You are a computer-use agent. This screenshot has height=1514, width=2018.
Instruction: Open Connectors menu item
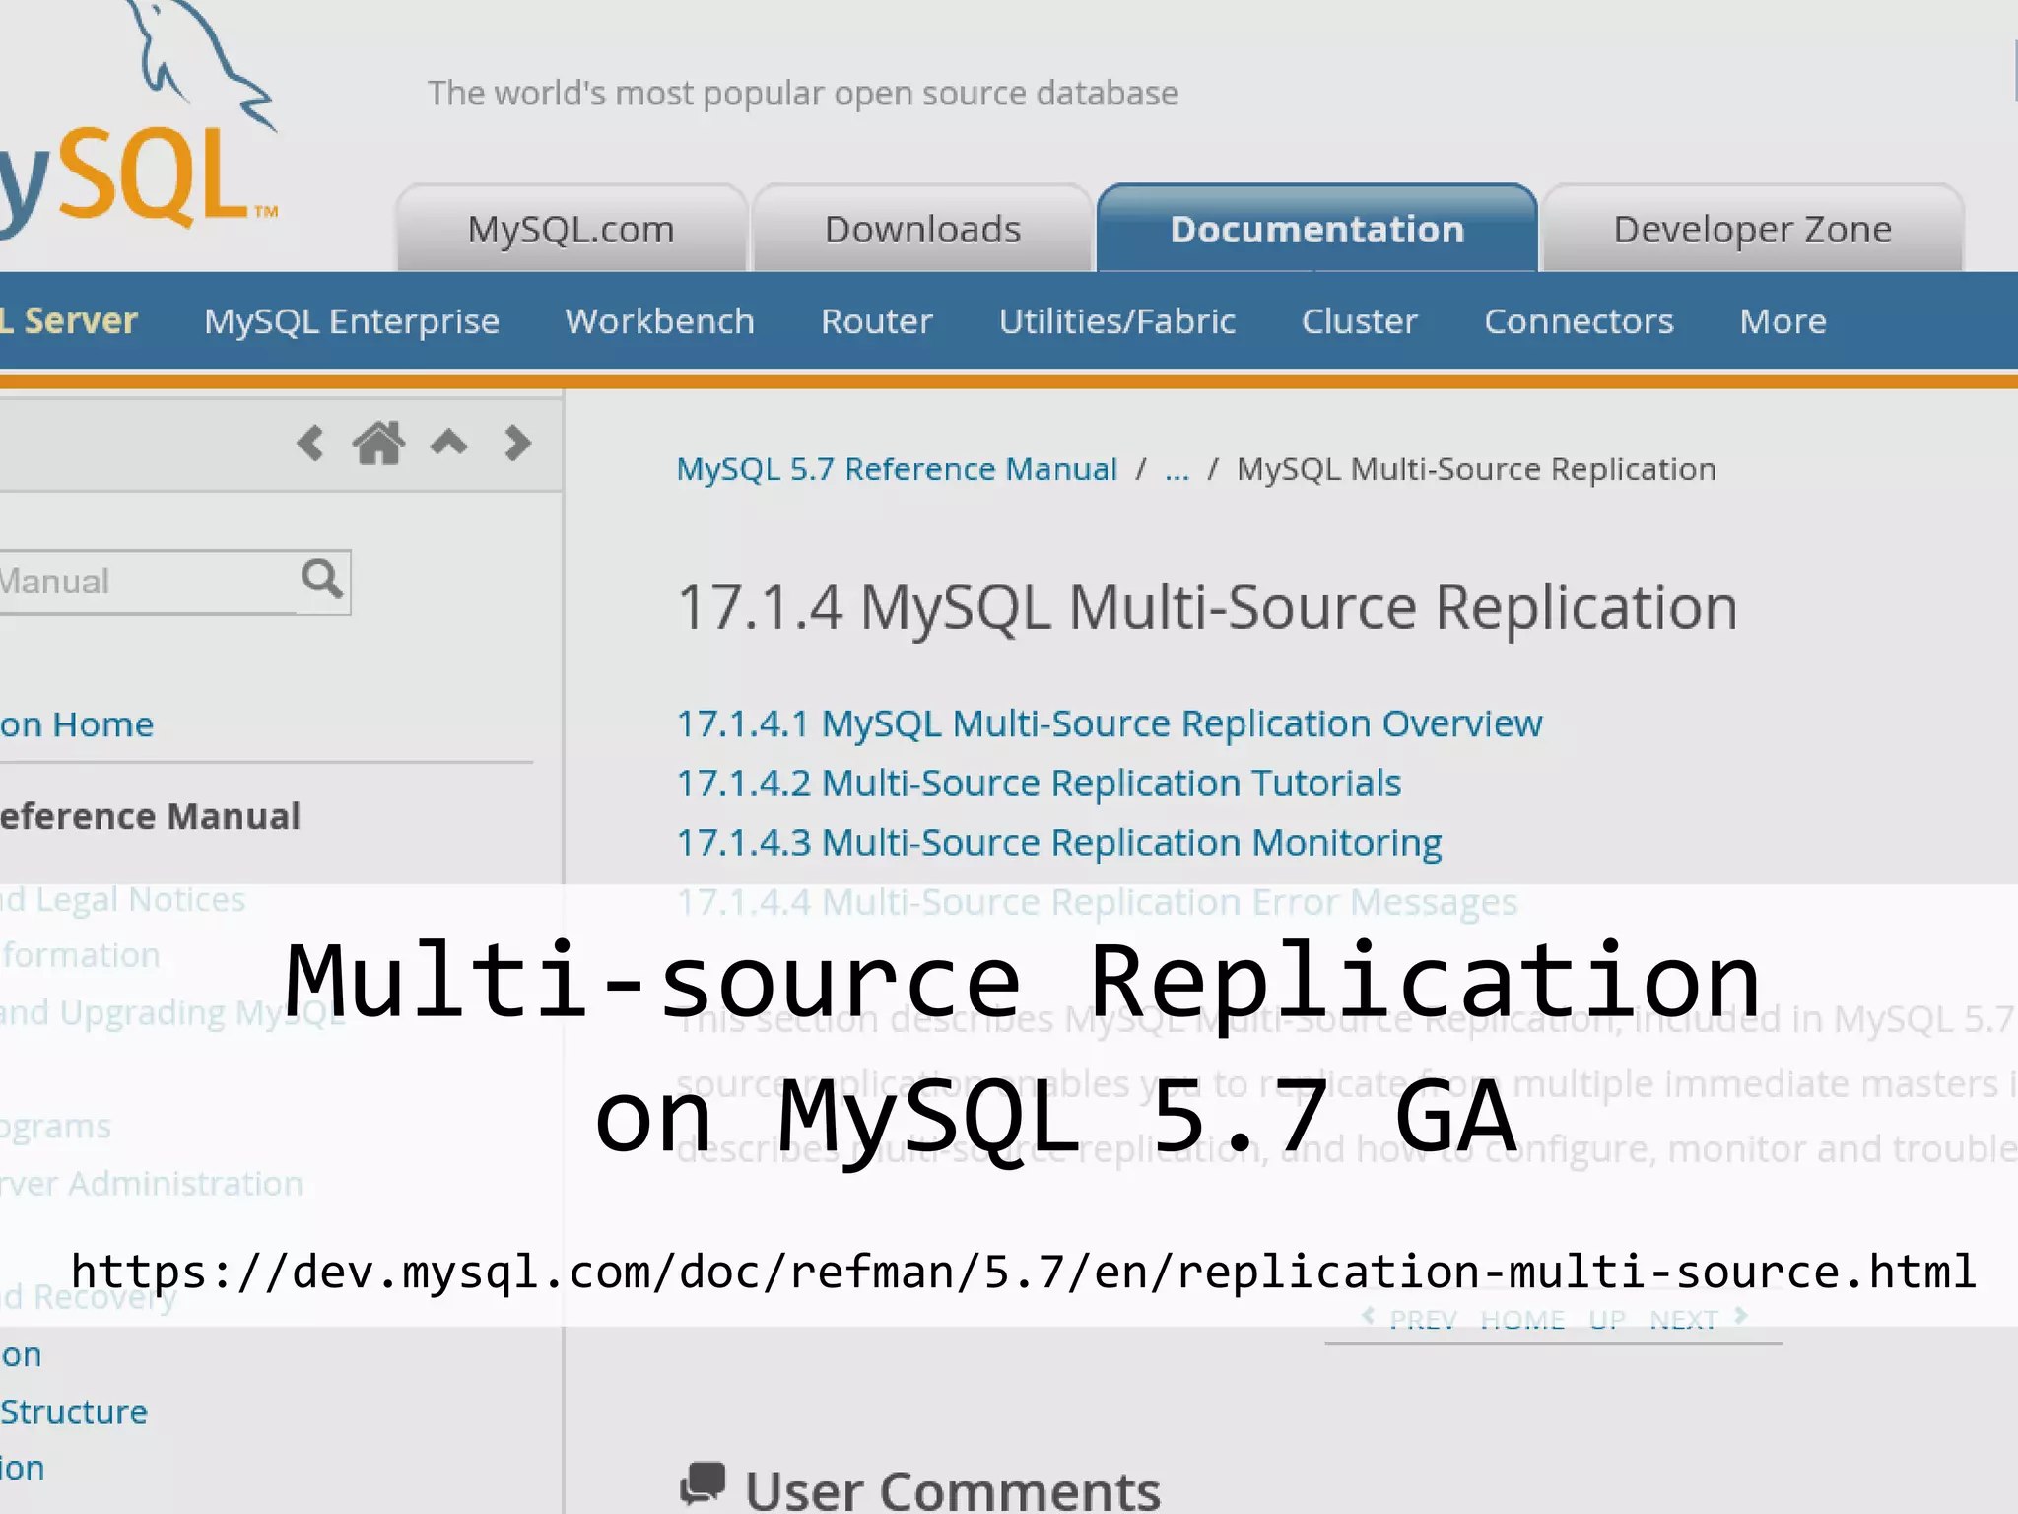coord(1579,321)
